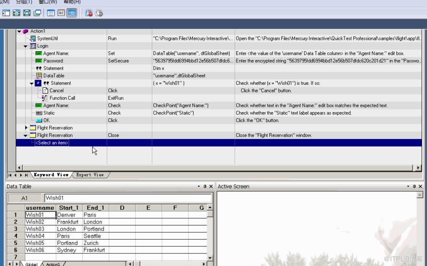Click the data table cell value field showing Wish01
427x266 pixels.
click(128, 198)
